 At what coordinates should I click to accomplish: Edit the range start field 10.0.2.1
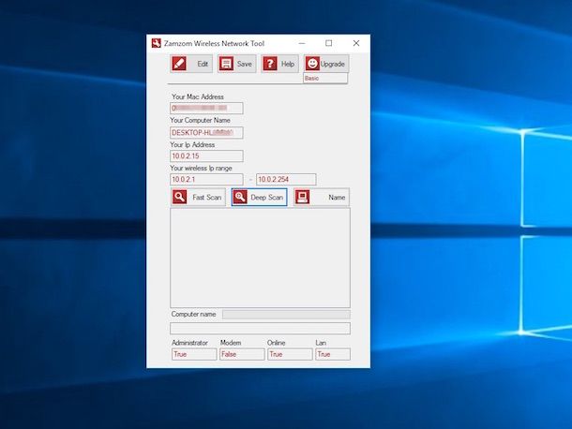click(x=206, y=179)
